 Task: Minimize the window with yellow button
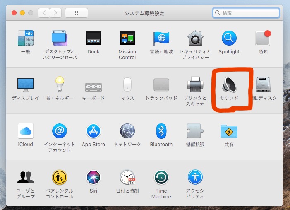[x=22, y=13]
